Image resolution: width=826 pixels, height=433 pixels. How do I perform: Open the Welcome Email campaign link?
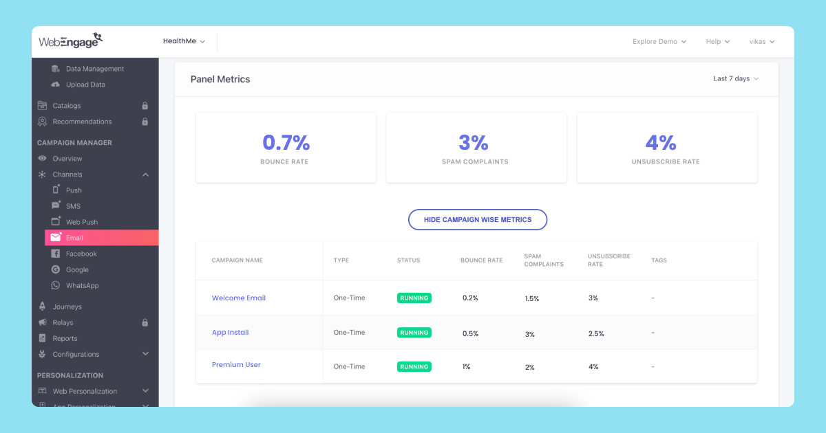pyautogui.click(x=238, y=298)
